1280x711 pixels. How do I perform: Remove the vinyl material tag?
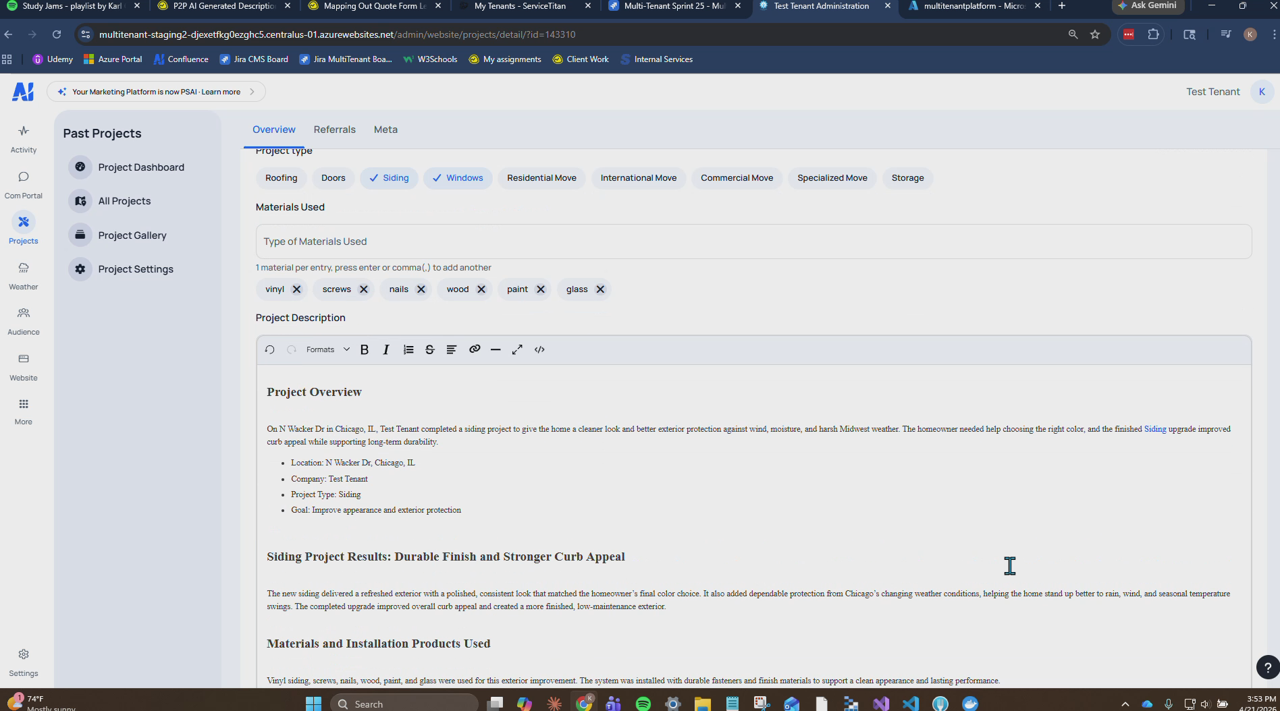296,289
